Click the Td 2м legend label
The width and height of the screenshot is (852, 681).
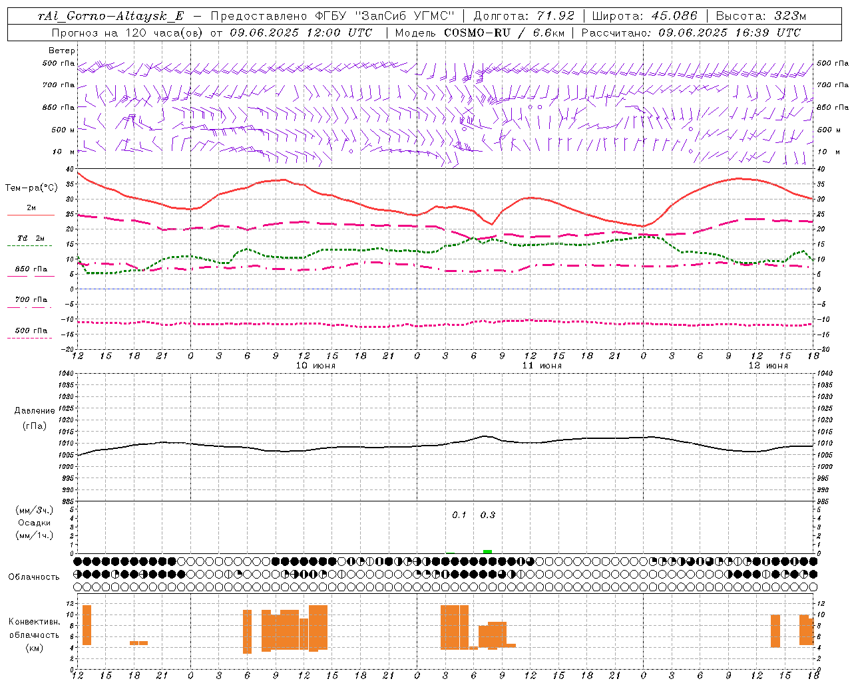[x=31, y=238]
